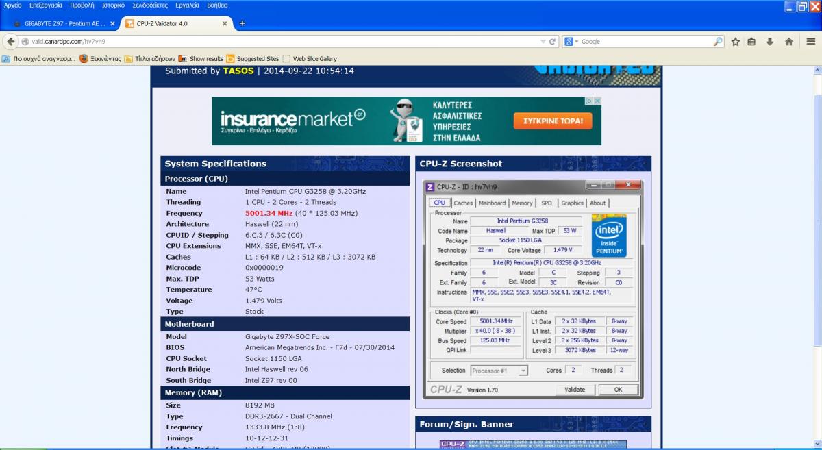This screenshot has width=822, height=450.
Task: Open a new tab with the plus button
Action: point(242,23)
